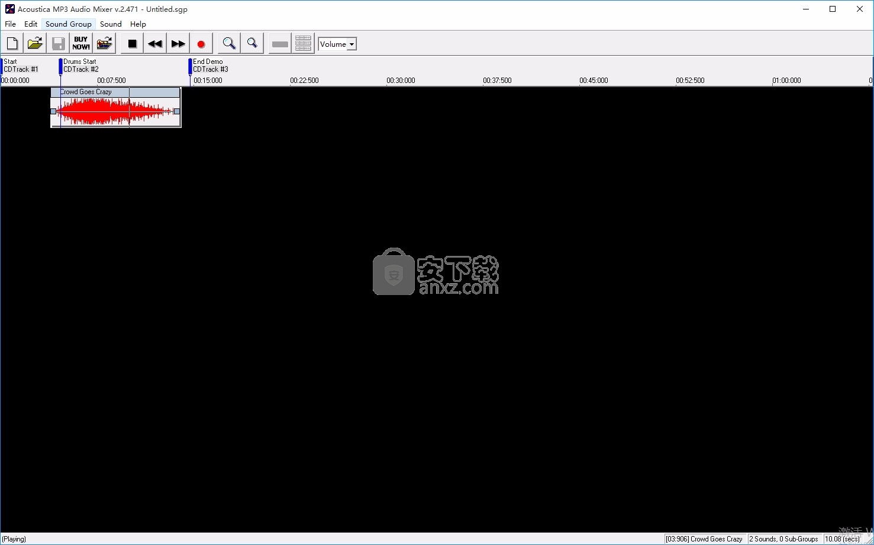Open the Sound menu
This screenshot has height=545, width=874.
pyautogui.click(x=111, y=24)
